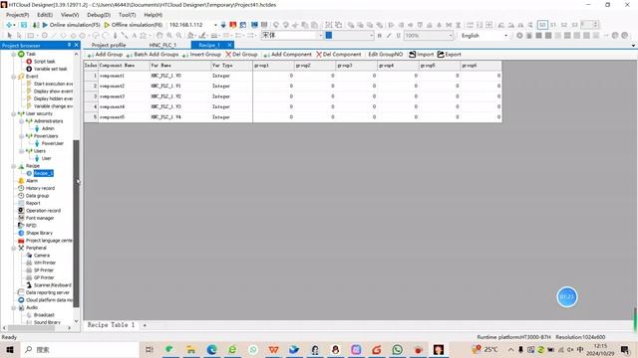Open Font manager in project tree
Image resolution: width=638 pixels, height=358 pixels.
pyautogui.click(x=40, y=218)
